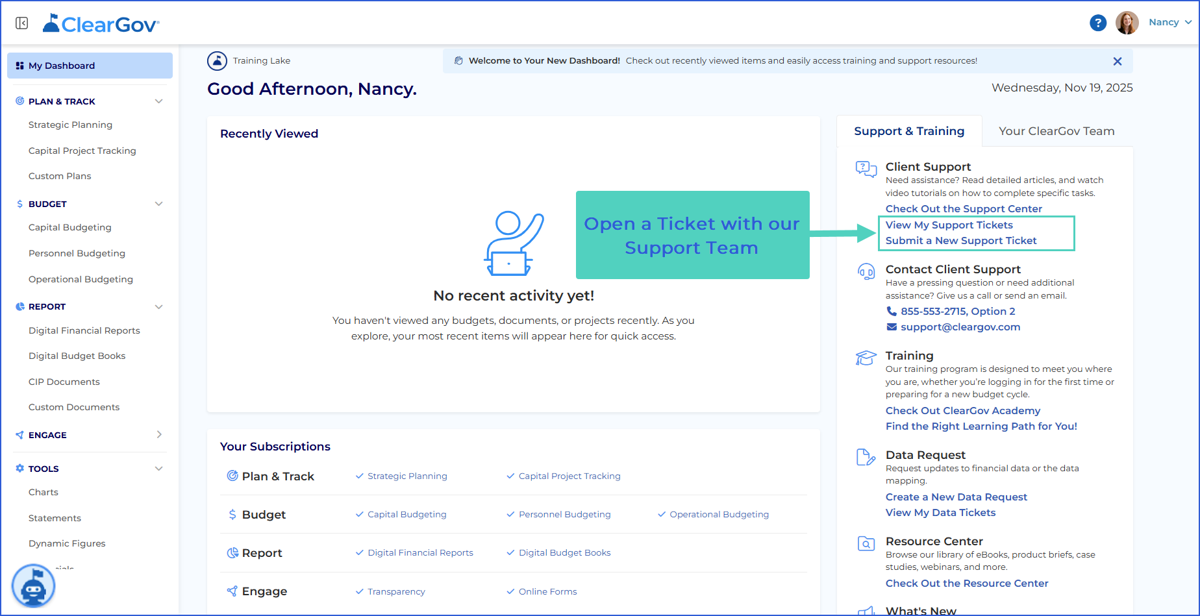The width and height of the screenshot is (1200, 616).
Task: Open My Dashboard in the sidebar
Action: click(x=90, y=66)
